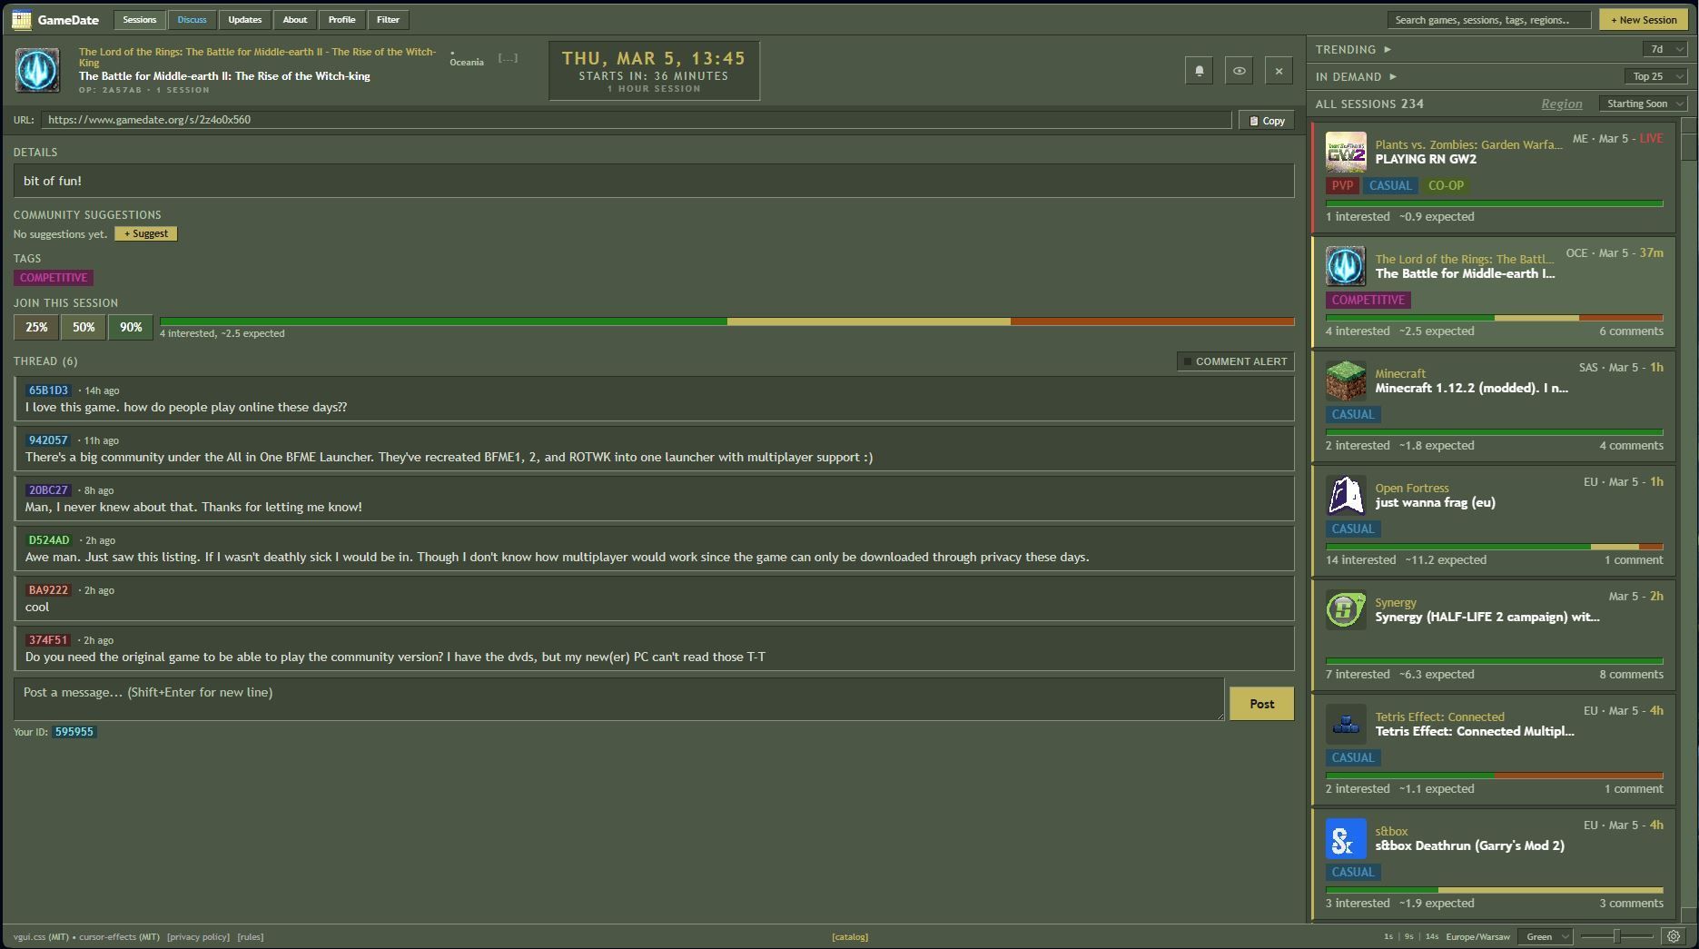This screenshot has width=1699, height=949.
Task: Click the Post a message text field
Action: pyautogui.click(x=617, y=699)
